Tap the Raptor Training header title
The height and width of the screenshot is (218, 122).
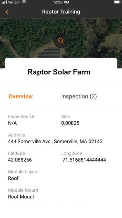[61, 12]
